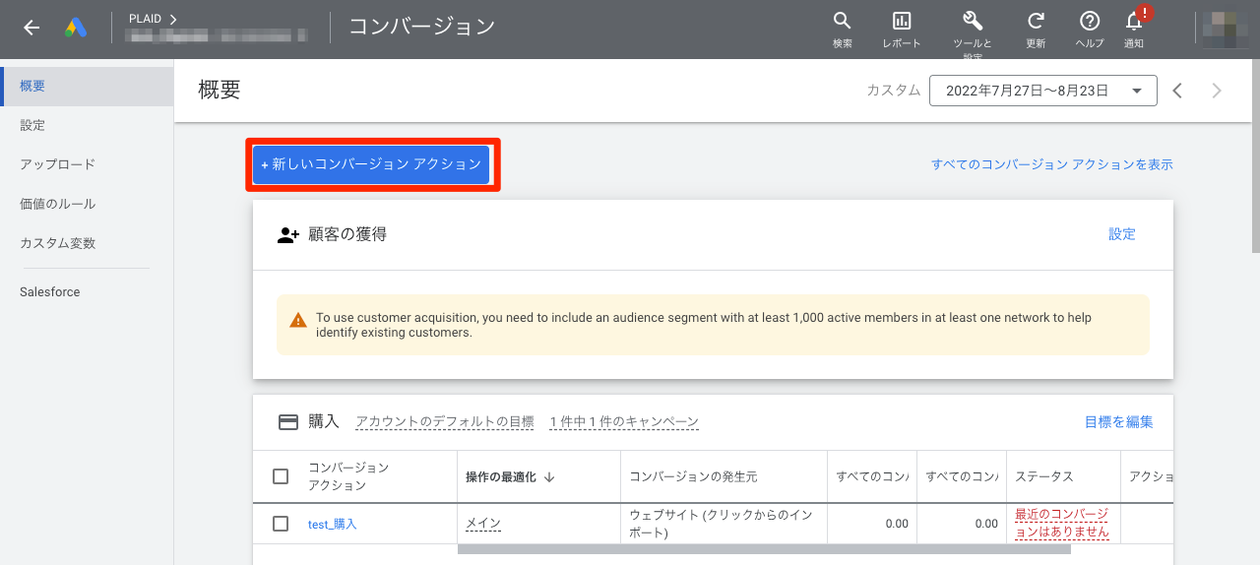Open the tools and settings wrench icon
This screenshot has width=1260, height=565.
coord(972,21)
